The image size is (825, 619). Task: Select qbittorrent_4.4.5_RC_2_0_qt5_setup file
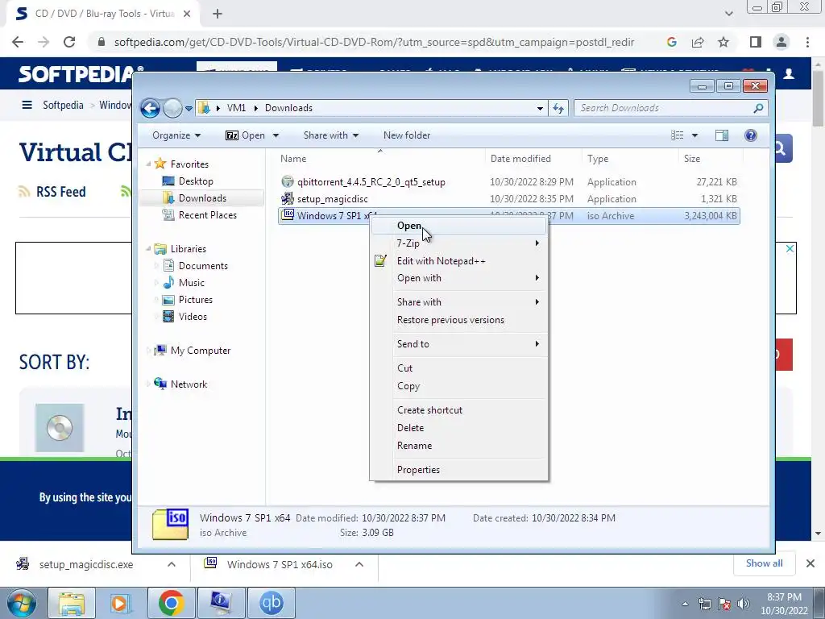tap(371, 182)
